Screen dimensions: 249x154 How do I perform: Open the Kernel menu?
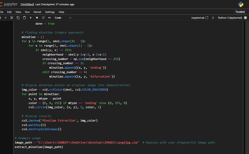37,12
